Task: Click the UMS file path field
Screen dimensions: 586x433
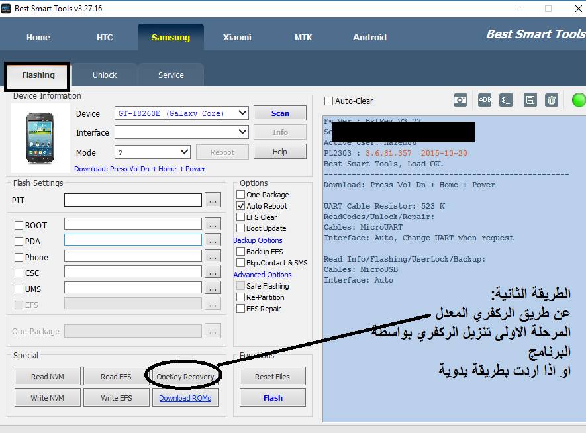Action: pos(133,287)
